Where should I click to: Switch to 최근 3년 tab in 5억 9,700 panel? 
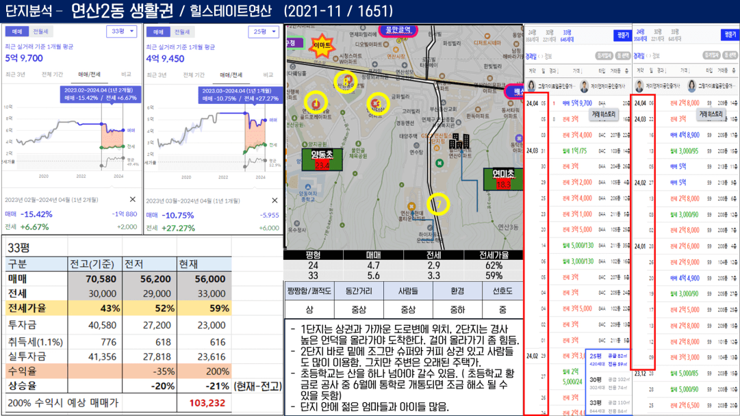pyautogui.click(x=15, y=75)
